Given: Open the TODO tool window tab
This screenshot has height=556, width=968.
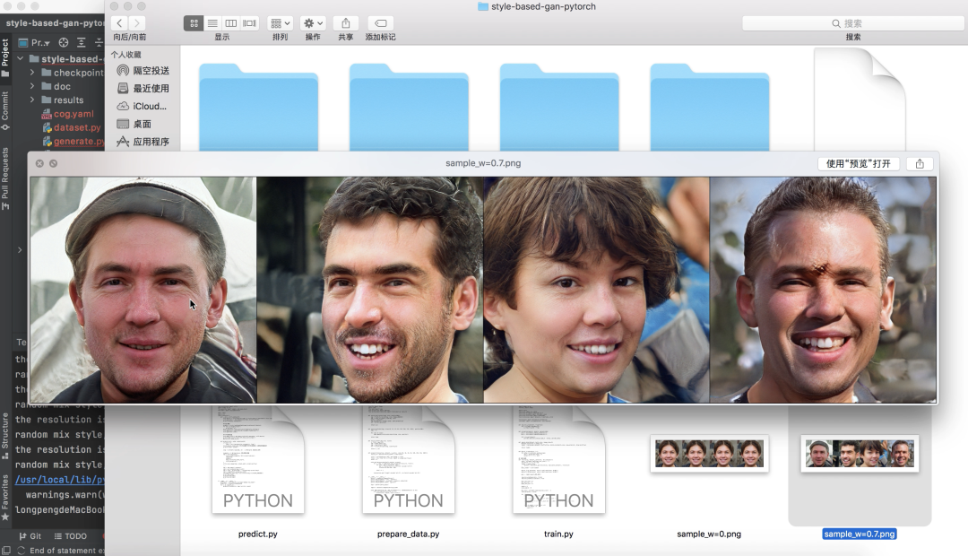Looking at the screenshot, I should pyautogui.click(x=71, y=536).
